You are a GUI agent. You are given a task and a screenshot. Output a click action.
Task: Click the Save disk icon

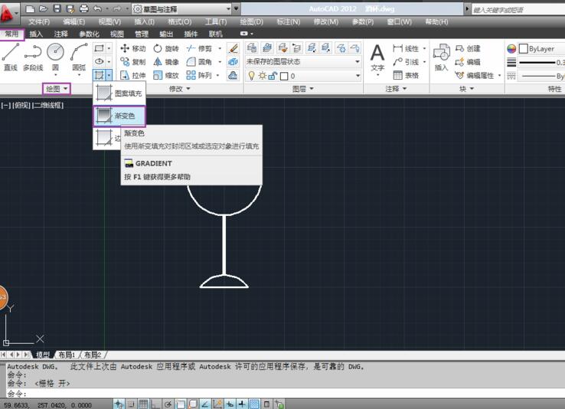(57, 8)
